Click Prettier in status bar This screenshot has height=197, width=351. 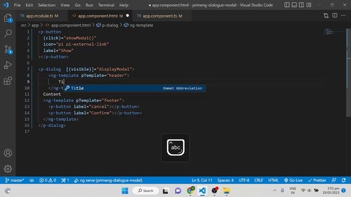pos(317,180)
